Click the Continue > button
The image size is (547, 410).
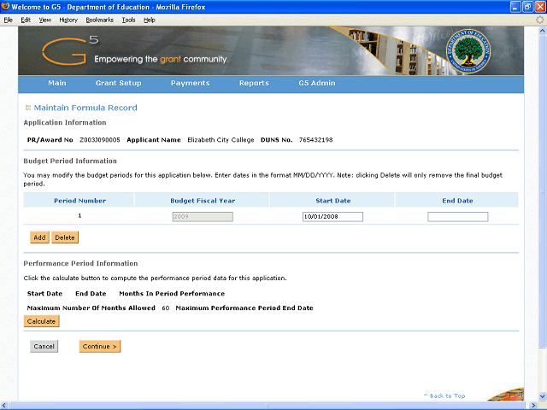[x=100, y=346]
